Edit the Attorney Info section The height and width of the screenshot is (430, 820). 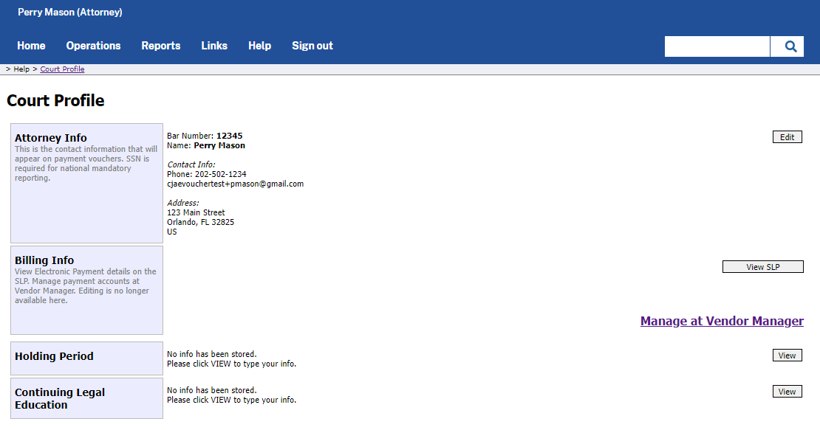tap(787, 137)
